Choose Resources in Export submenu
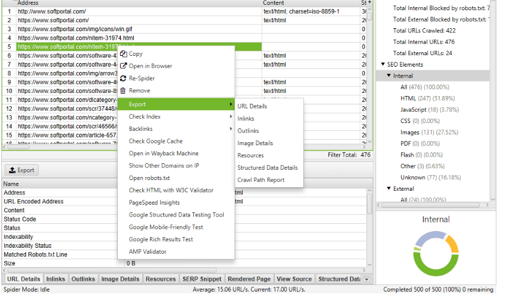 pyautogui.click(x=250, y=155)
